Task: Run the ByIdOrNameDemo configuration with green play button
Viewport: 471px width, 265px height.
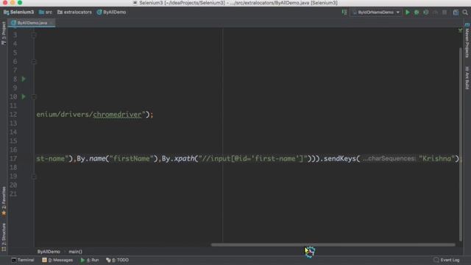Action: tap(407, 13)
